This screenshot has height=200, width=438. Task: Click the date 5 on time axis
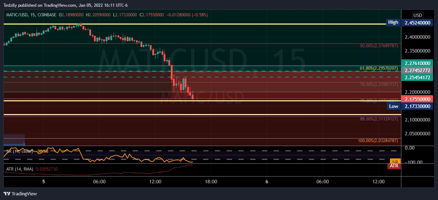click(x=43, y=182)
